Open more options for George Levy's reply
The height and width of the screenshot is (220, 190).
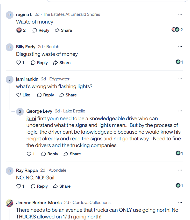tap(180, 111)
